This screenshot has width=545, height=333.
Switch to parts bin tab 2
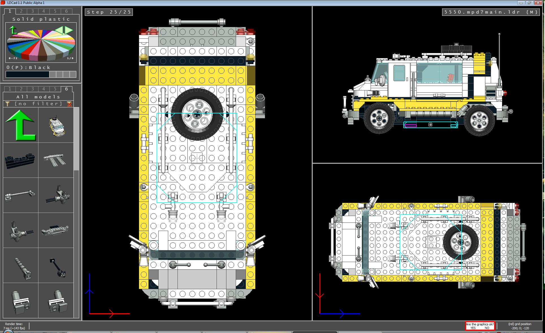(21, 89)
